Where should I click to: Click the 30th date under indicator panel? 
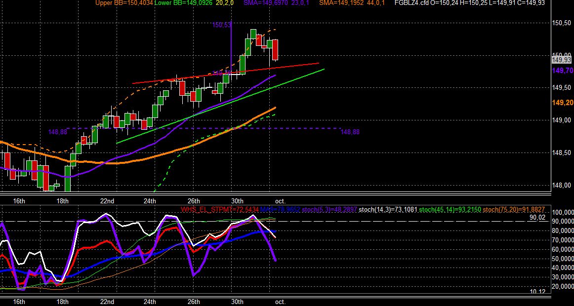click(237, 302)
